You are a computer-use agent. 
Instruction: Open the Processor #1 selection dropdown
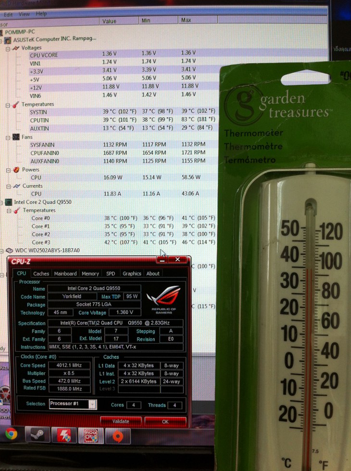pyautogui.click(x=92, y=404)
